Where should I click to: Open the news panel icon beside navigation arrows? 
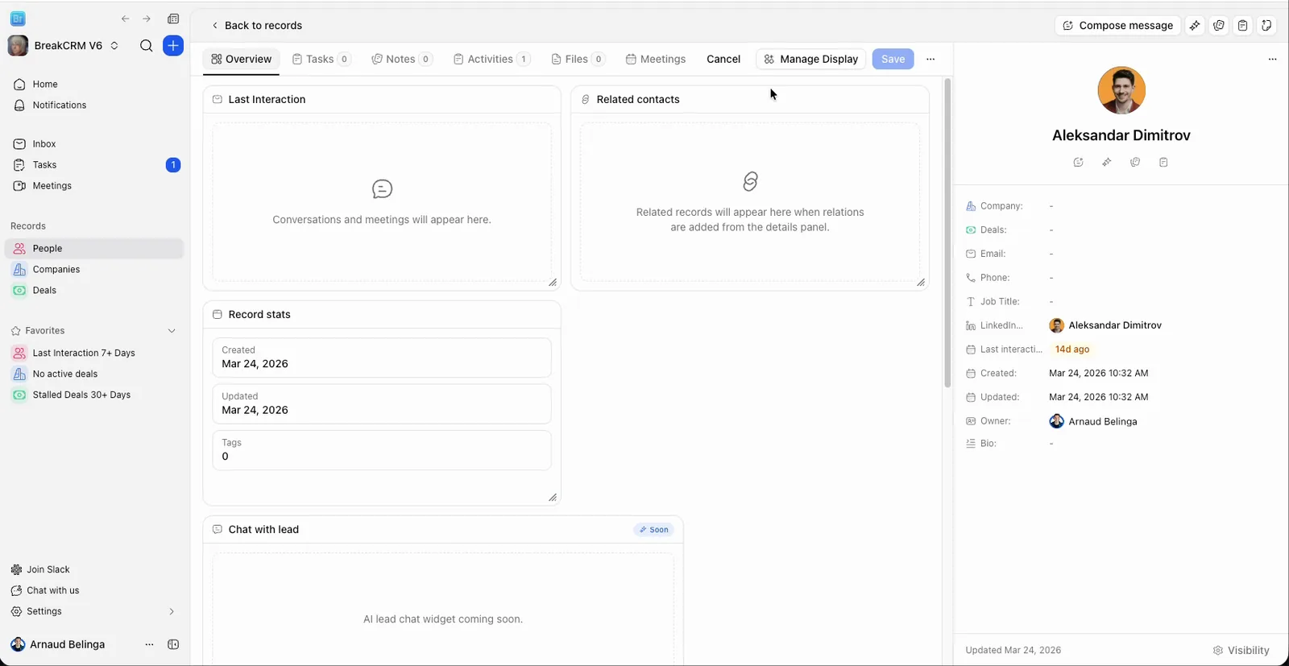173,19
